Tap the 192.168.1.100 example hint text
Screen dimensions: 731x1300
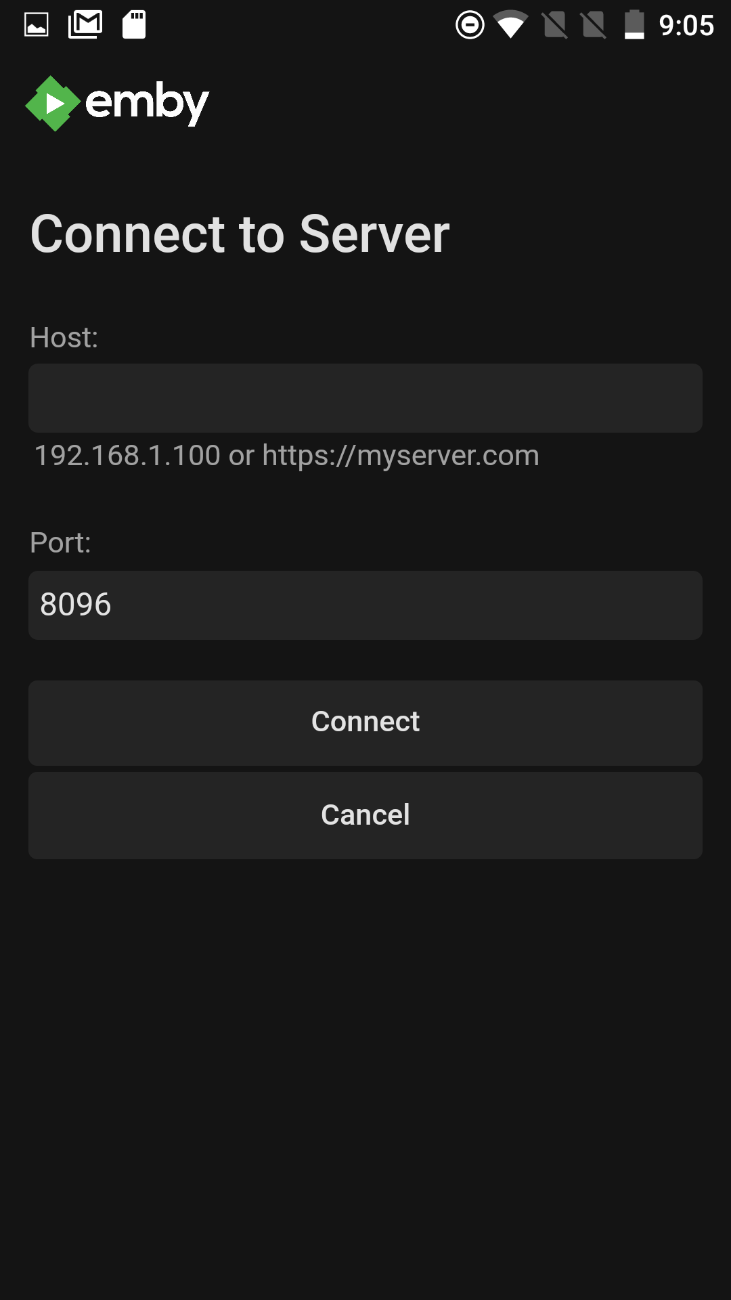(x=127, y=455)
